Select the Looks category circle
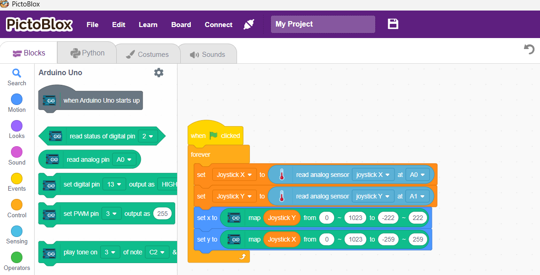The width and height of the screenshot is (540, 275). point(16,126)
